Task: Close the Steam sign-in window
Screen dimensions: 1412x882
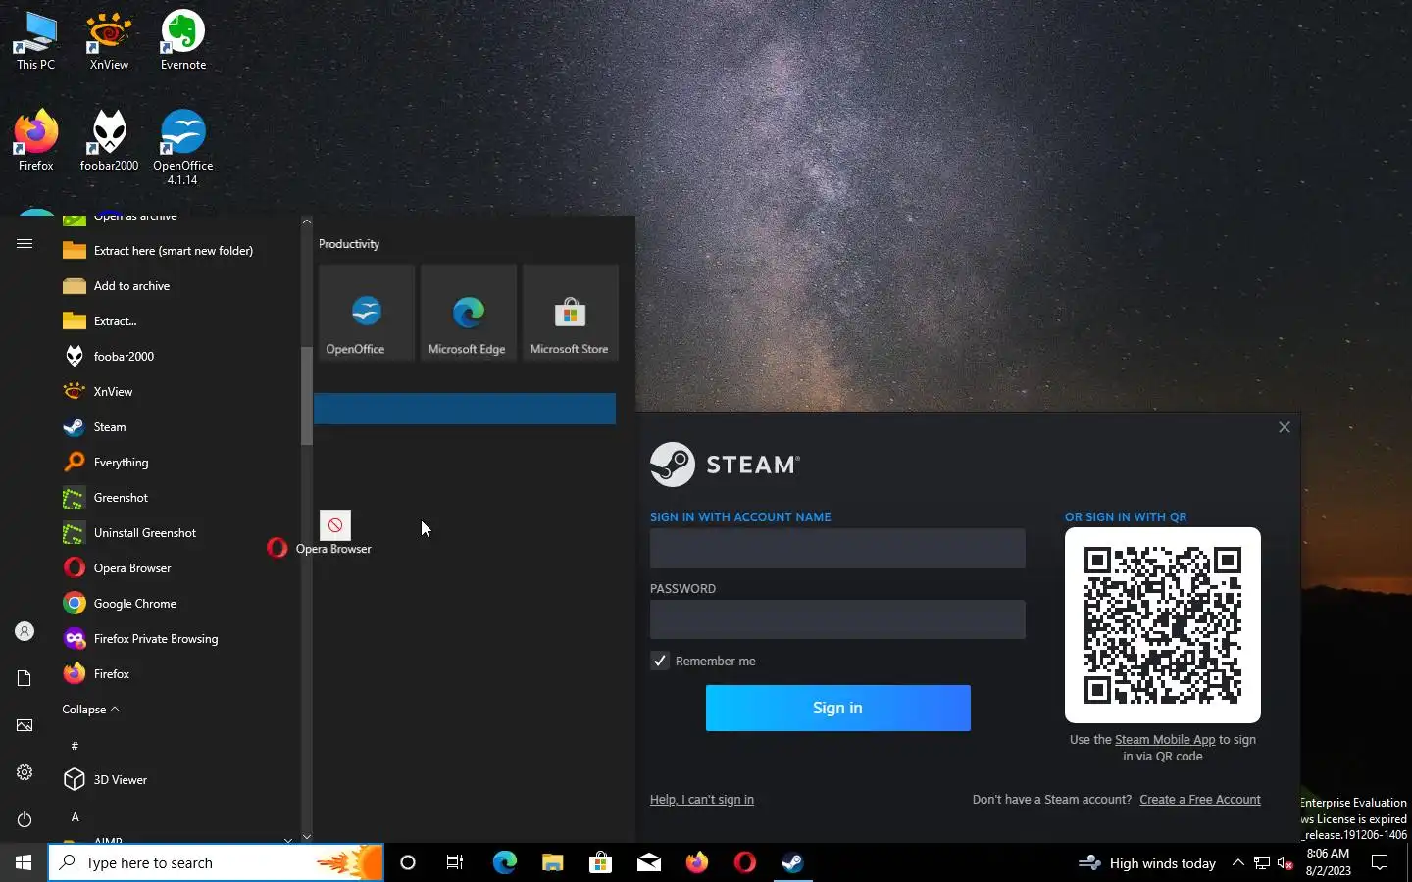Action: (1285, 427)
